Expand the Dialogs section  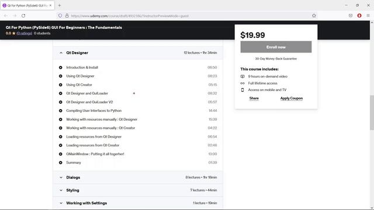pyautogui.click(x=138, y=177)
